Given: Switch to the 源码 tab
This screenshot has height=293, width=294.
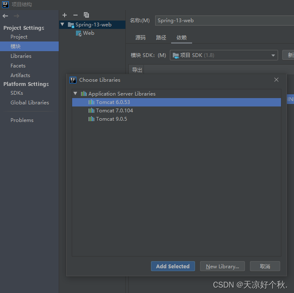Looking at the screenshot, I should click(140, 38).
